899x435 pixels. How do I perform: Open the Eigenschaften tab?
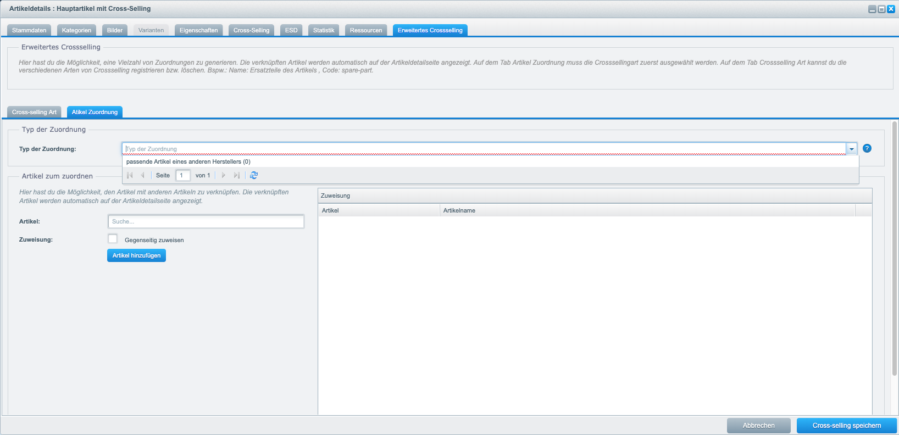tap(198, 30)
